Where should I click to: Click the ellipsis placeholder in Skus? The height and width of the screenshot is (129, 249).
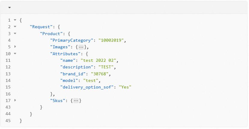pyautogui.click(x=76, y=101)
